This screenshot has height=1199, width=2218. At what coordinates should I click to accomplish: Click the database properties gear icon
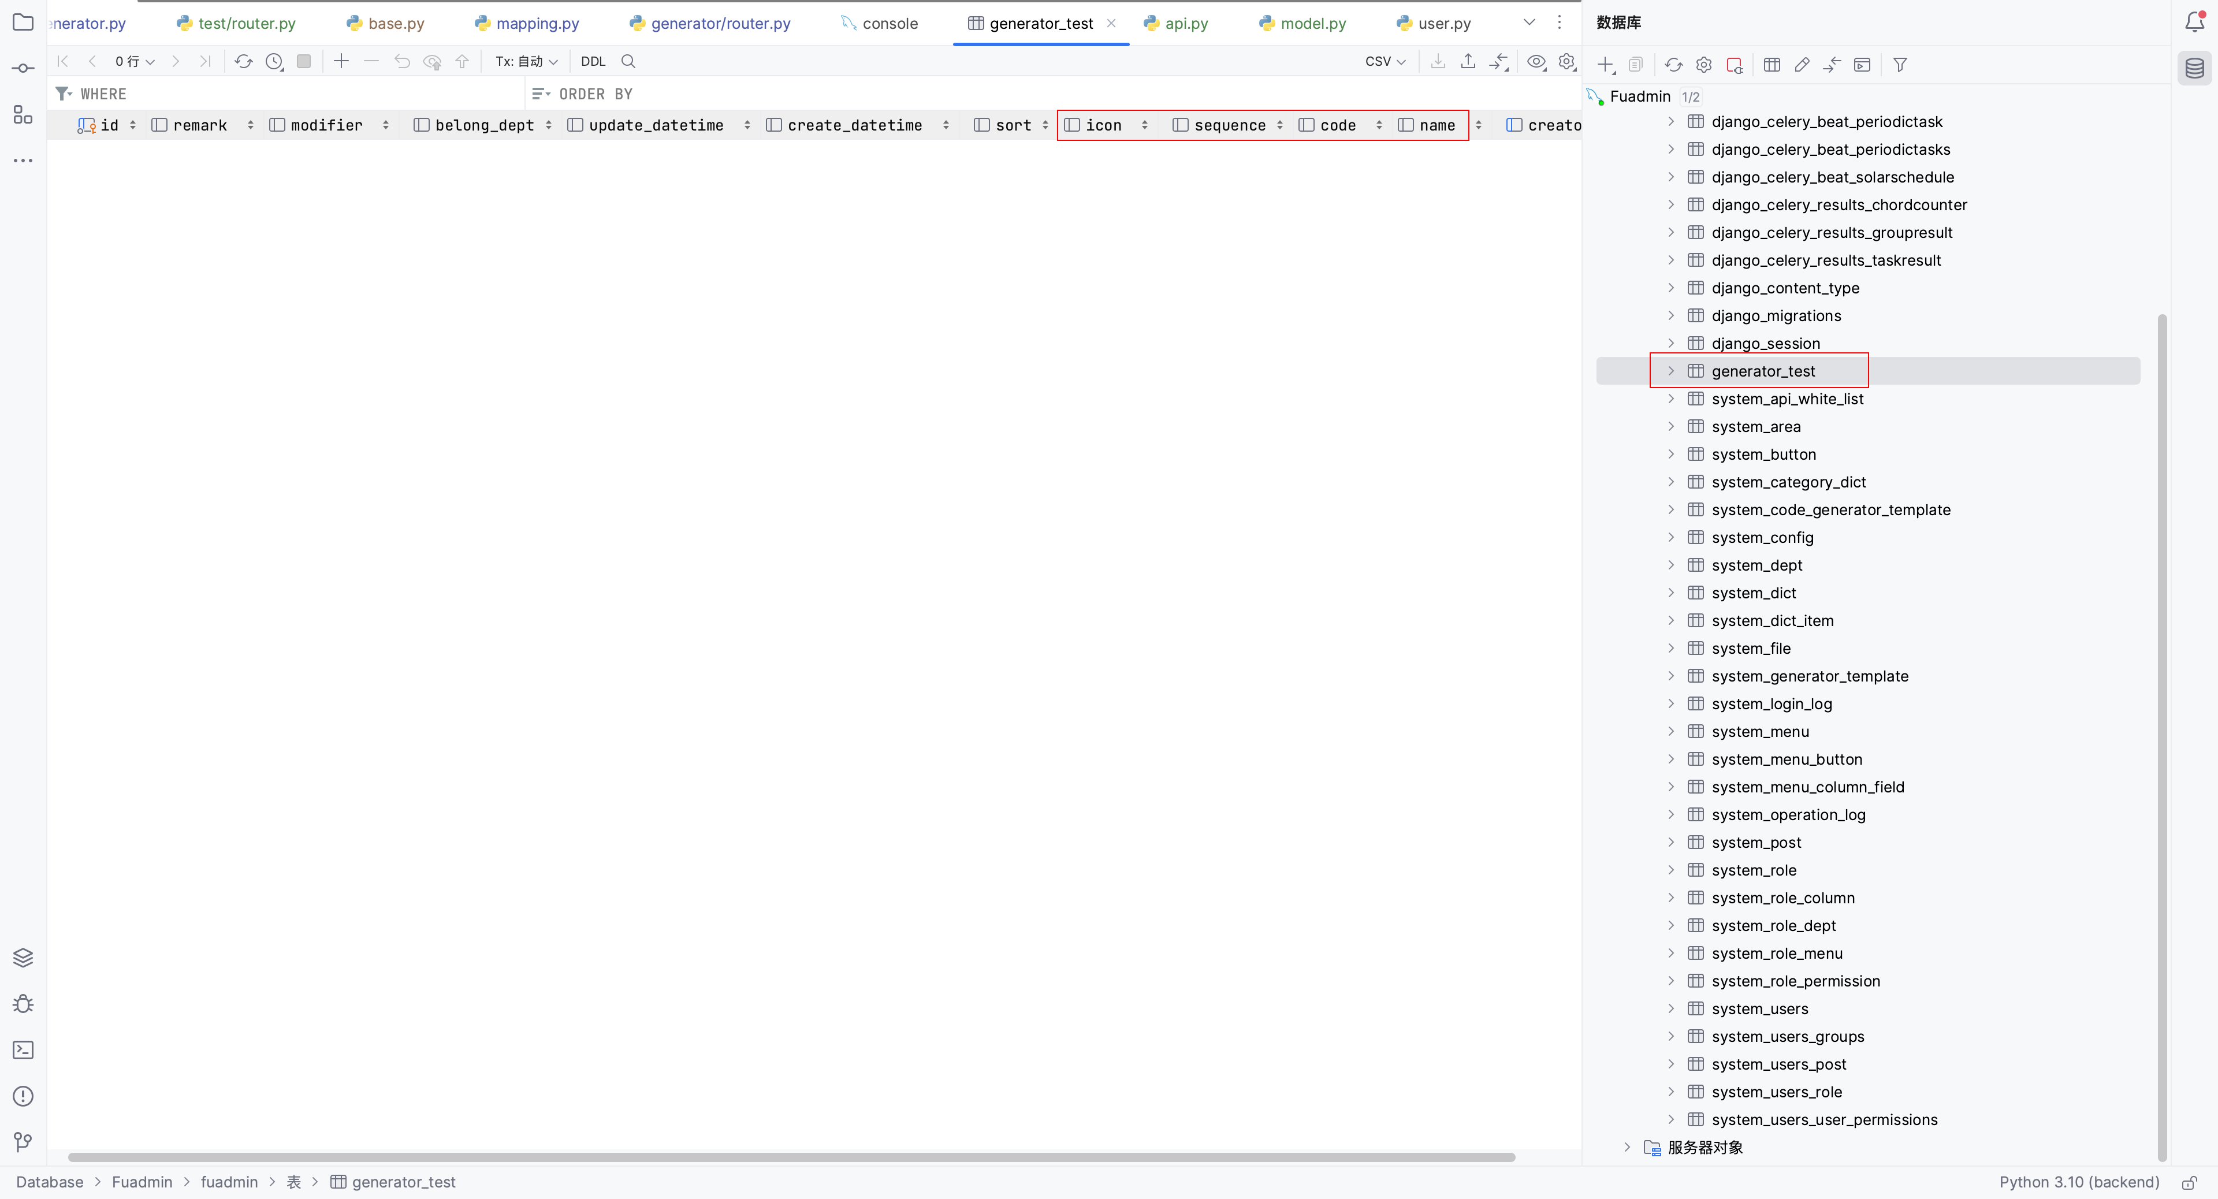[1703, 65]
